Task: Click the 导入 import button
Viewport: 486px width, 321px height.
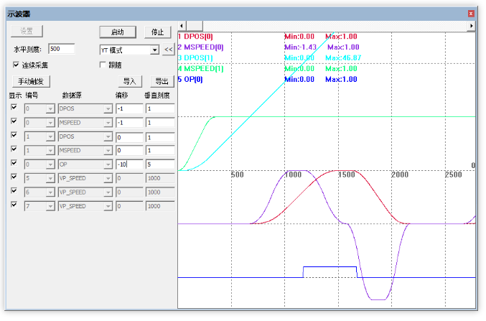Action: tap(129, 81)
